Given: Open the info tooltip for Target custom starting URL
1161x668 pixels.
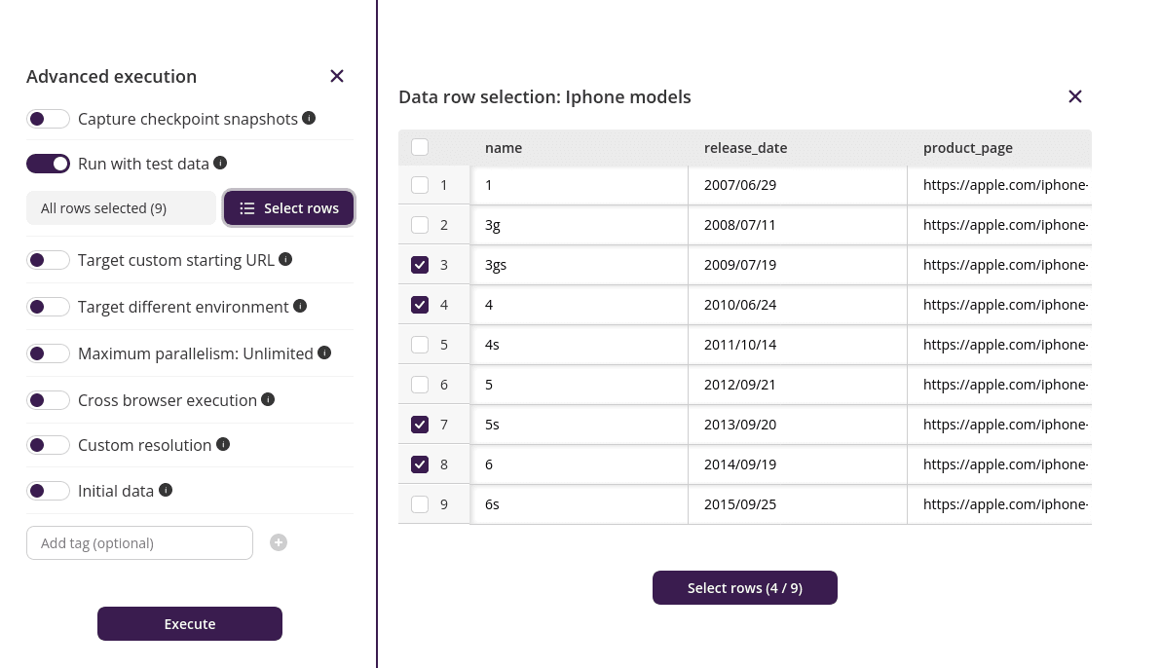Looking at the screenshot, I should tap(283, 259).
